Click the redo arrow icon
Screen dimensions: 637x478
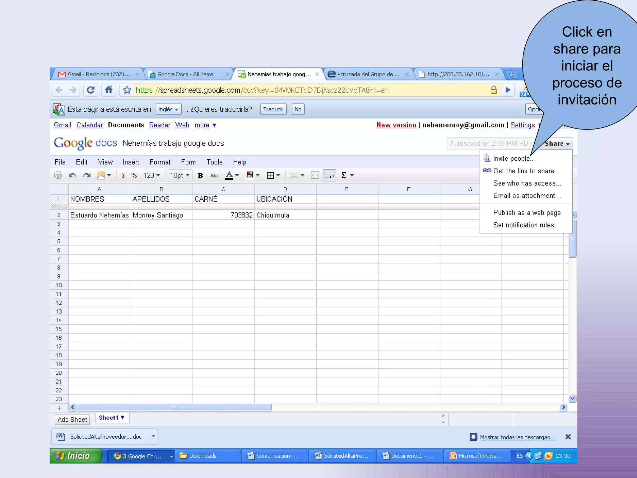pyautogui.click(x=87, y=175)
